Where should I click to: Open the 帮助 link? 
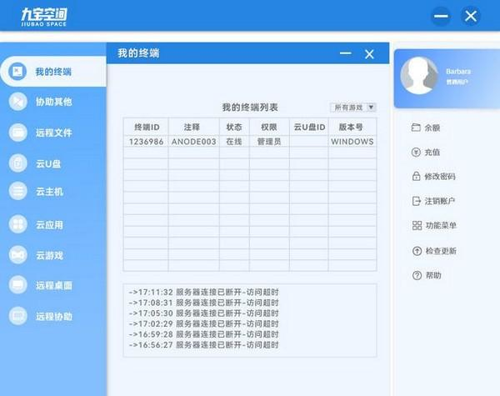tap(433, 275)
